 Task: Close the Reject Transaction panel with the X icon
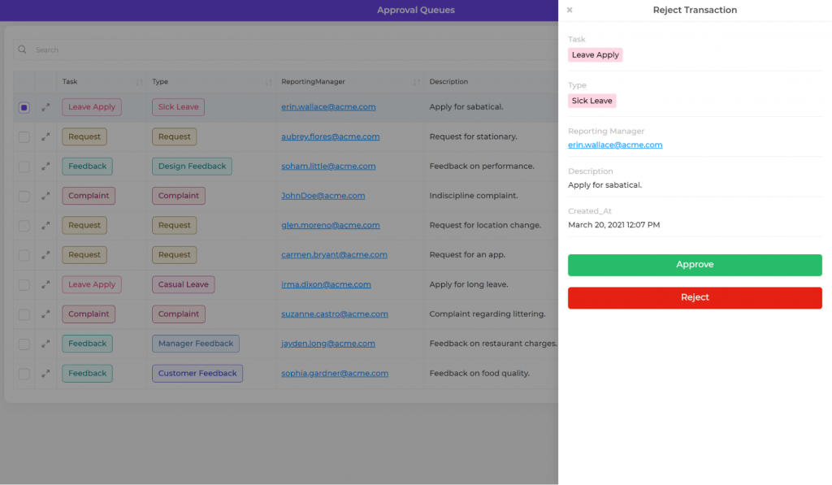(x=570, y=10)
